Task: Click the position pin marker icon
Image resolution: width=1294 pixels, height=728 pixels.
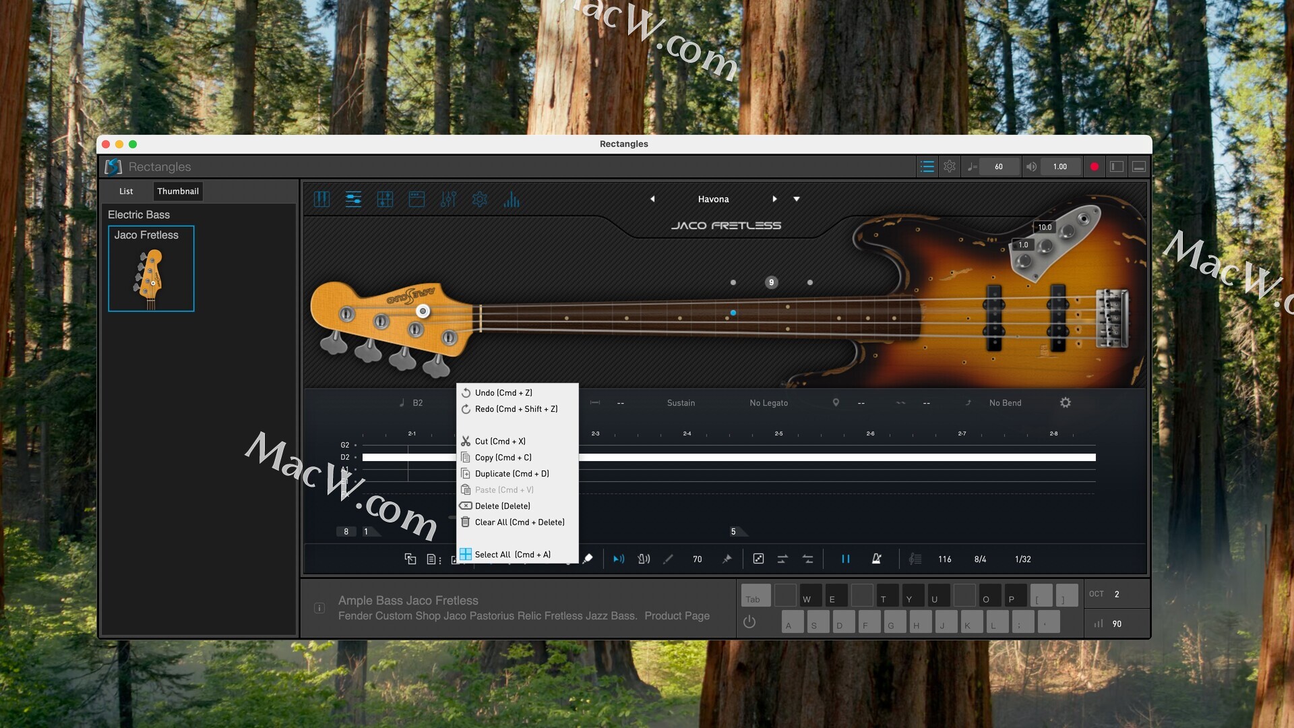Action: 836,402
